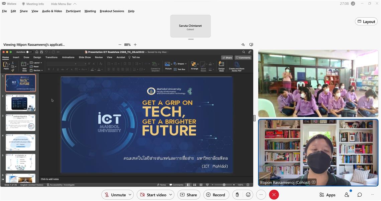Collapse the Hide Menu Bar control

[63, 4]
